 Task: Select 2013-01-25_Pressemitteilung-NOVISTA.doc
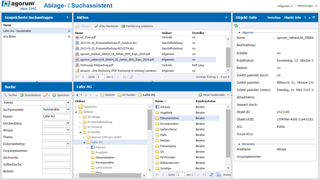107,48
